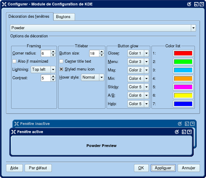This screenshot has width=206, height=178.
Task: Open the A/B glow color dropdown
Action: [138, 95]
